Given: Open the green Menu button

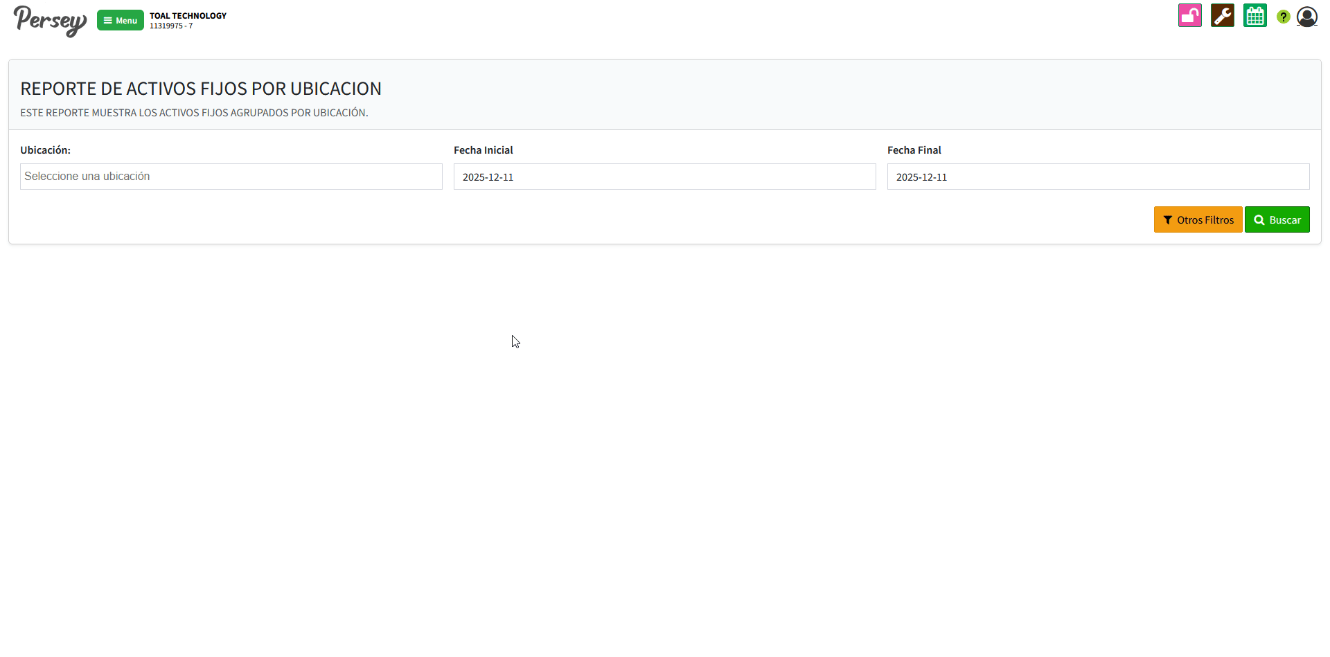Looking at the screenshot, I should pyautogui.click(x=121, y=21).
